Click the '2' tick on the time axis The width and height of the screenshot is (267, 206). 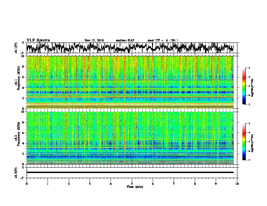69,184
